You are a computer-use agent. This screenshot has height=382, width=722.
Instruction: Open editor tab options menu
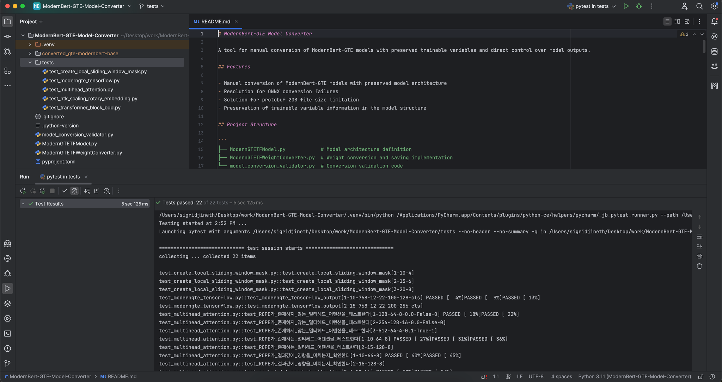pos(699,21)
